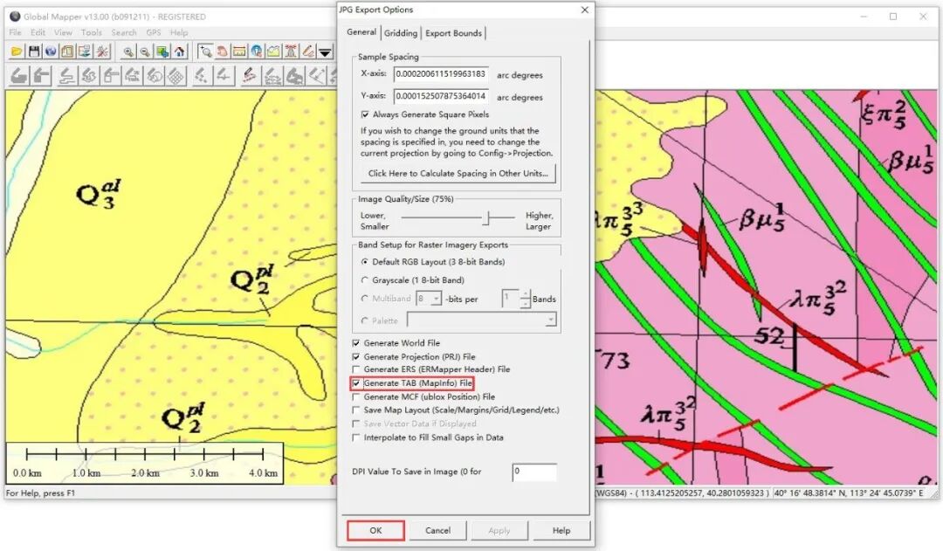This screenshot has height=551, width=943.
Task: Open the Palette dropdown list
Action: [x=550, y=320]
